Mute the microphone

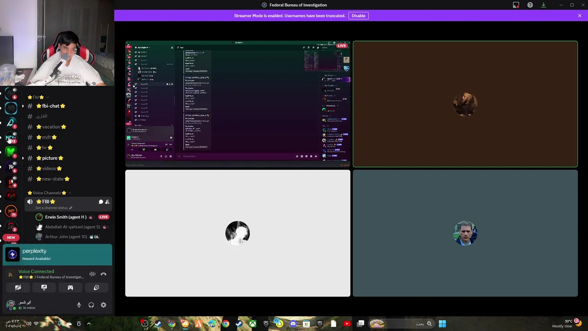pos(79,305)
